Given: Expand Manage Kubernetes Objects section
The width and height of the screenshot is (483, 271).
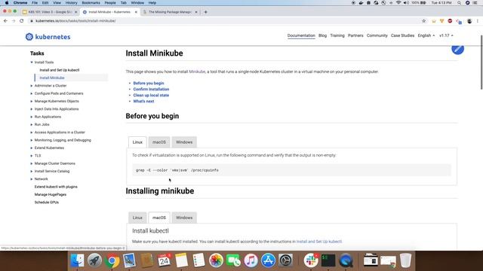Looking at the screenshot, I should (32, 102).
